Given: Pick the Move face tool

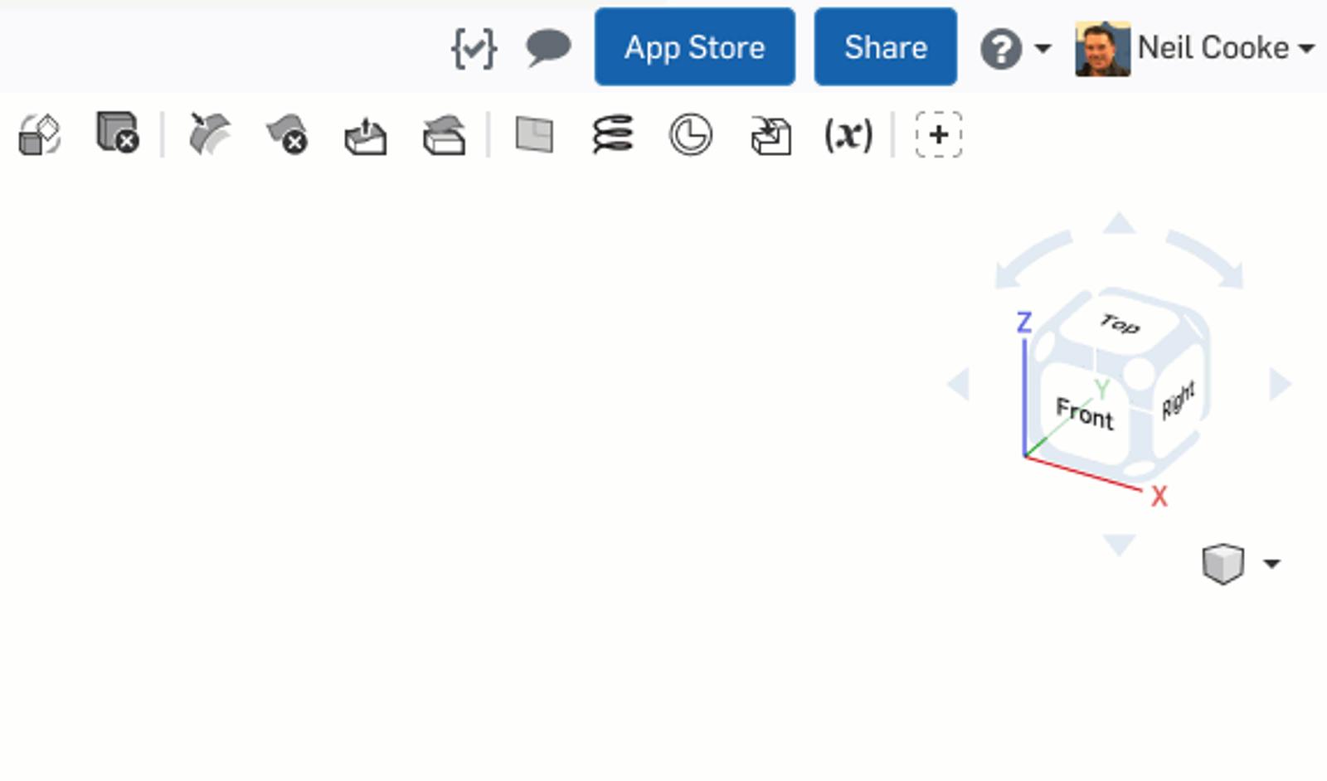Looking at the screenshot, I should click(x=366, y=135).
